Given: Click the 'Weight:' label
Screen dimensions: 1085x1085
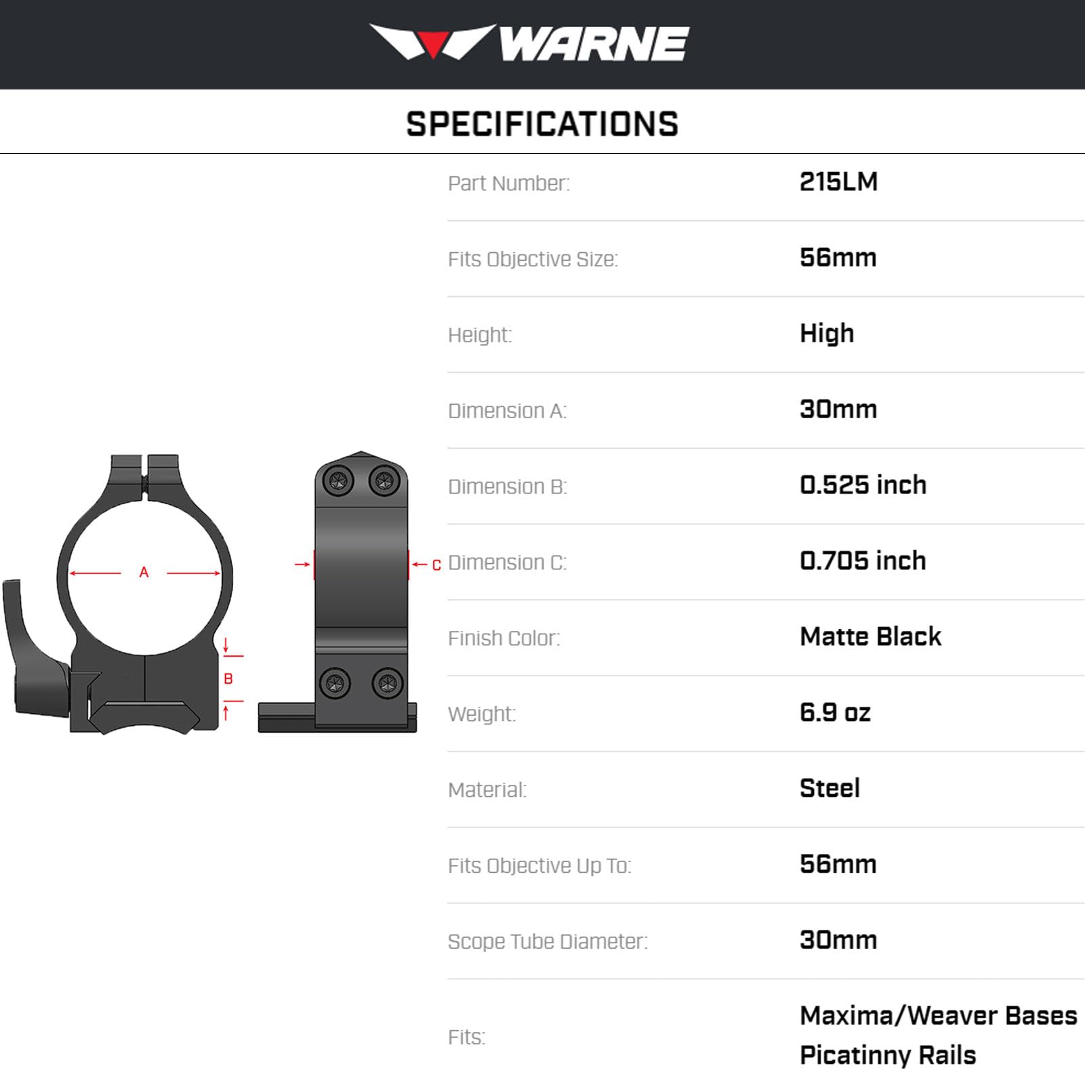Looking at the screenshot, I should click(482, 714).
